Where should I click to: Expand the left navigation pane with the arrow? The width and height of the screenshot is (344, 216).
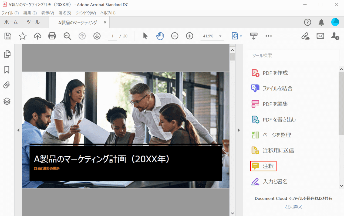[18, 130]
